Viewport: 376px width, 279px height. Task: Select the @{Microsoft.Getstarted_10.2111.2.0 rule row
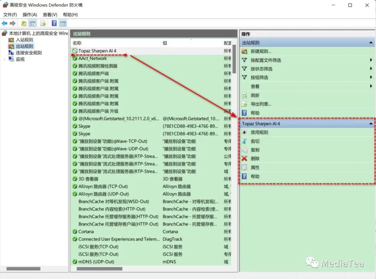[x=151, y=119]
